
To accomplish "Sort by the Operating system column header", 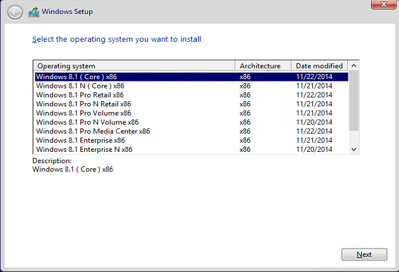I will [134, 66].
